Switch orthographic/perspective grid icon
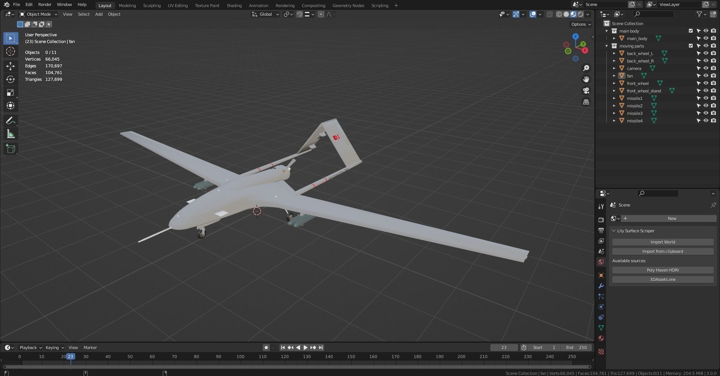Viewport: 720px width, 376px height. pos(586,102)
